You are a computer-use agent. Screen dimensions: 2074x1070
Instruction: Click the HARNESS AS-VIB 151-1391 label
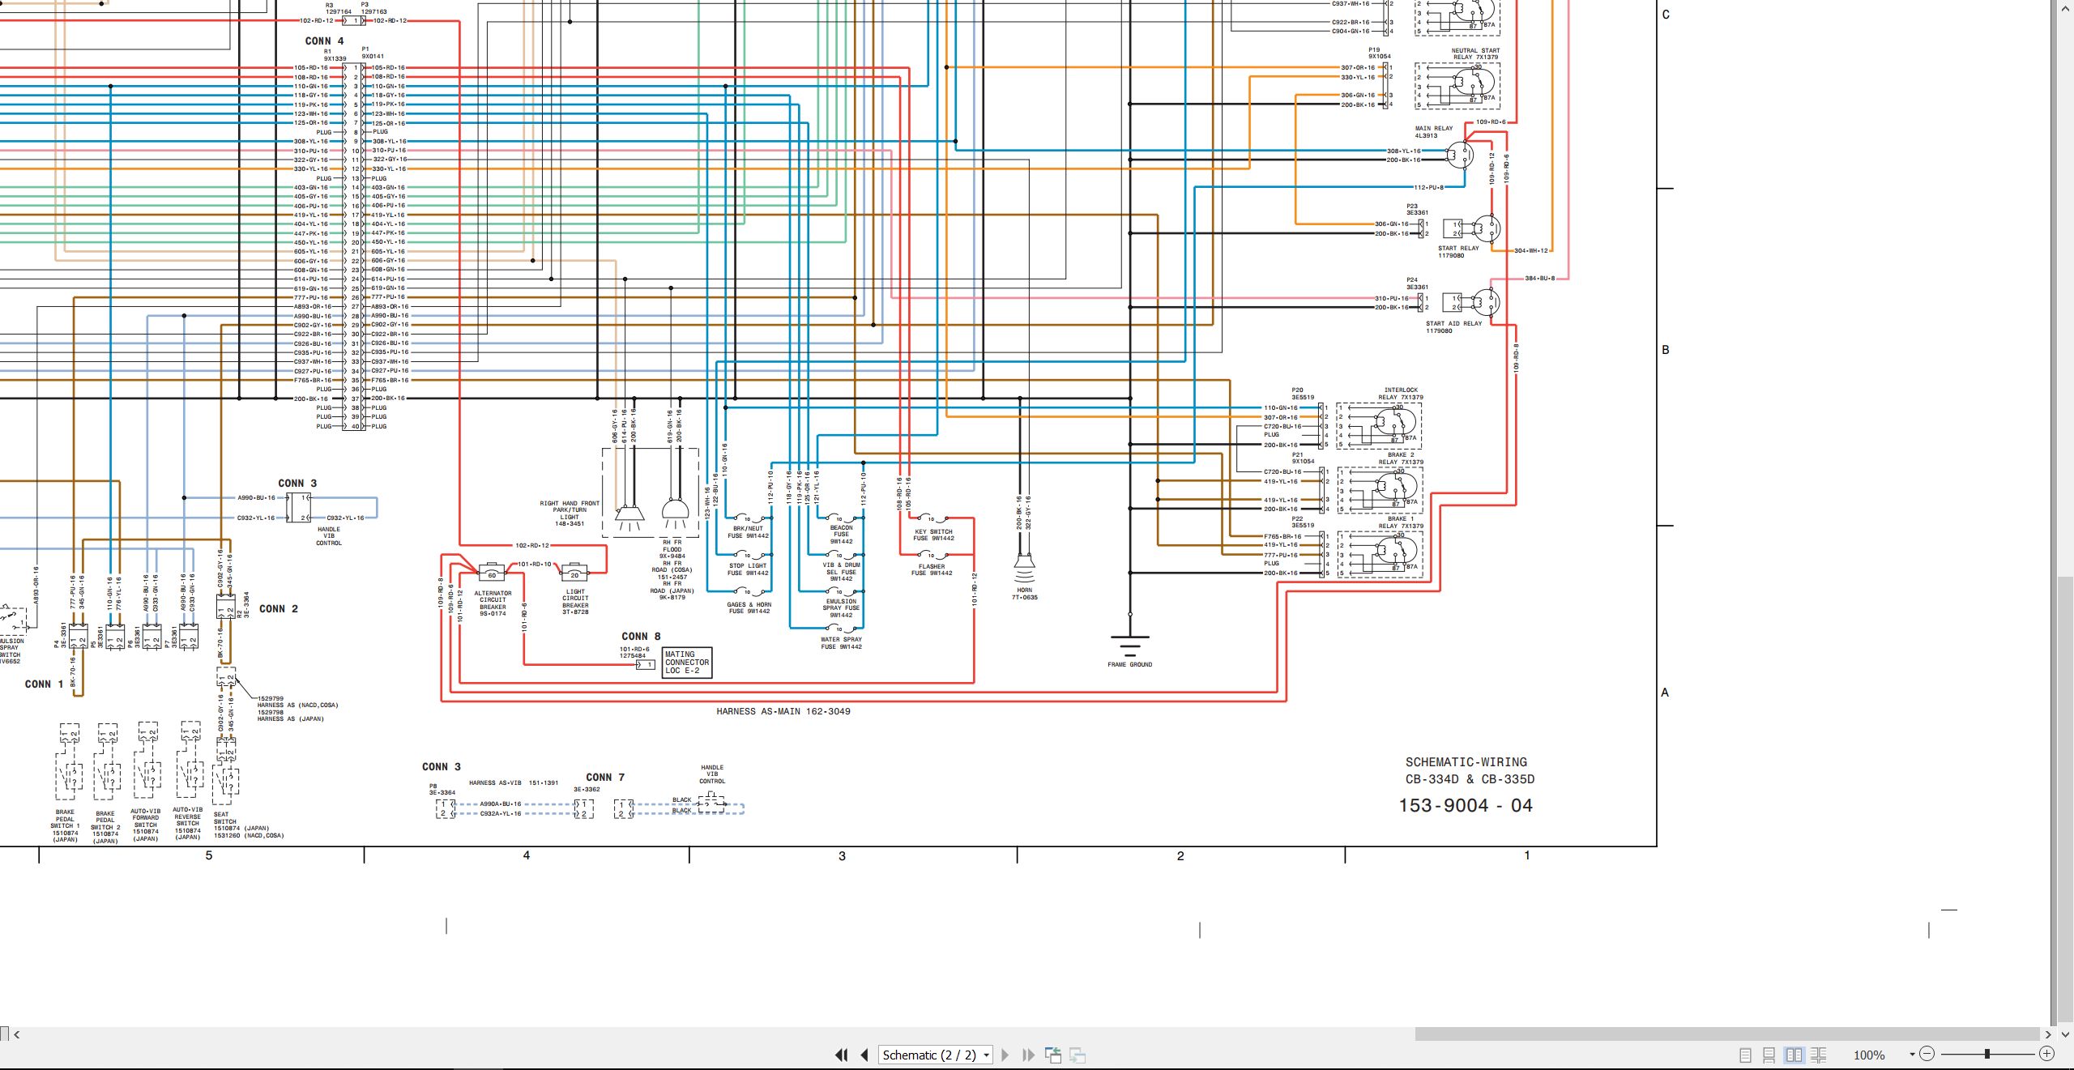tap(514, 782)
